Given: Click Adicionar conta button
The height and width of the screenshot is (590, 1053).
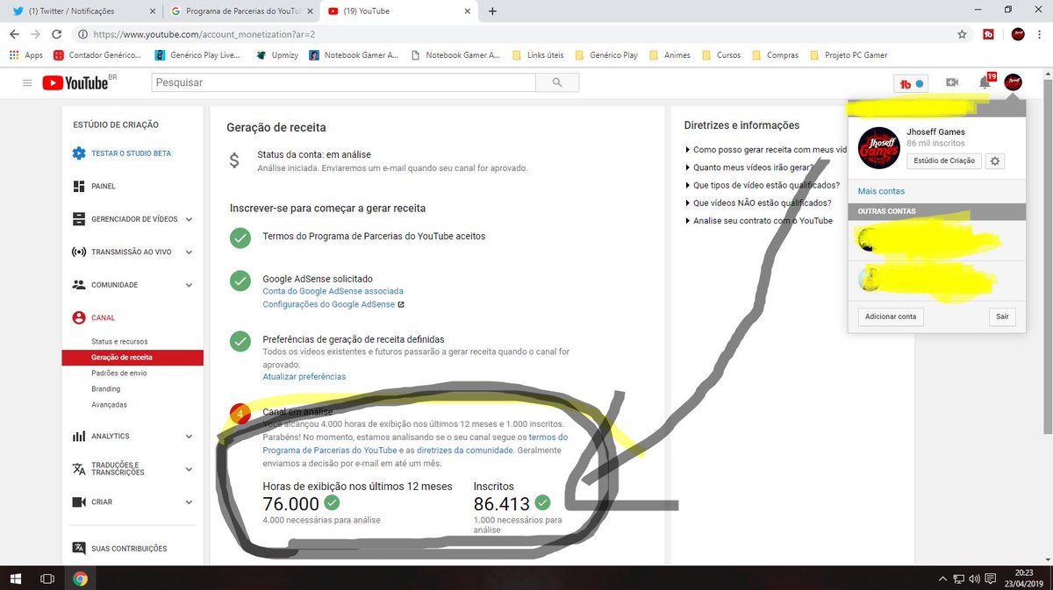Looking at the screenshot, I should (891, 316).
